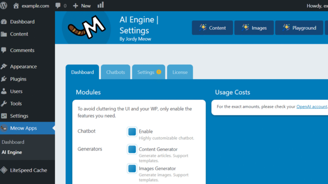Click the 'Generators' label
This screenshot has width=328, height=184.
[x=90, y=149]
